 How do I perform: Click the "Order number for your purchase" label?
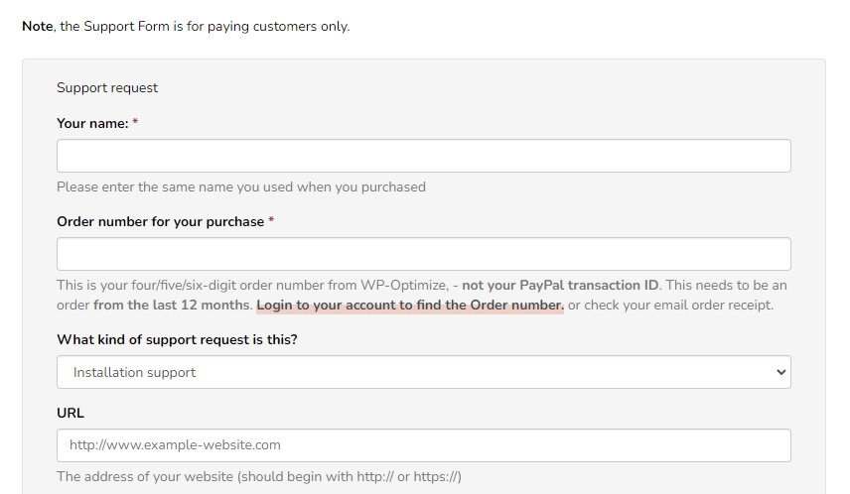click(160, 221)
